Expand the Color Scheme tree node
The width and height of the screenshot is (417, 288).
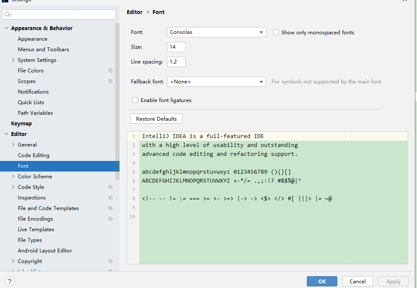click(x=13, y=177)
